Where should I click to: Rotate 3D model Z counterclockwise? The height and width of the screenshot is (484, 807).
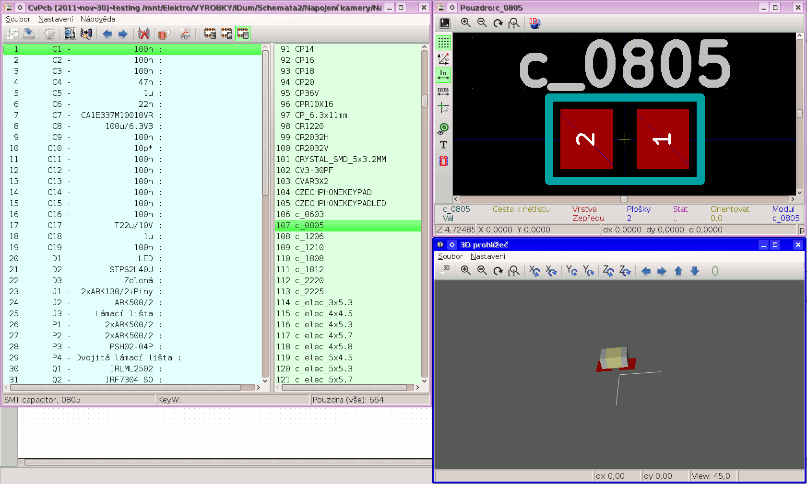608,271
